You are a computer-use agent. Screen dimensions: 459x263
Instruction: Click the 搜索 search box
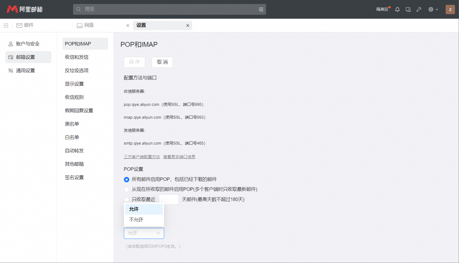pos(169,9)
